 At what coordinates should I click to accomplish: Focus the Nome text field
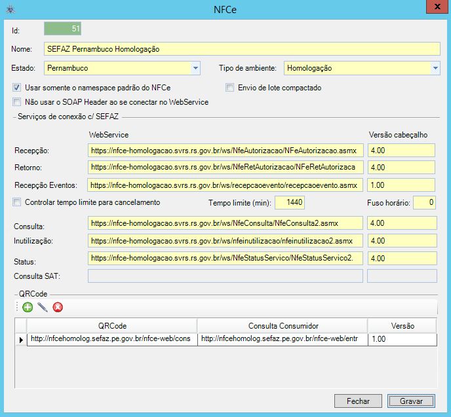click(241, 49)
